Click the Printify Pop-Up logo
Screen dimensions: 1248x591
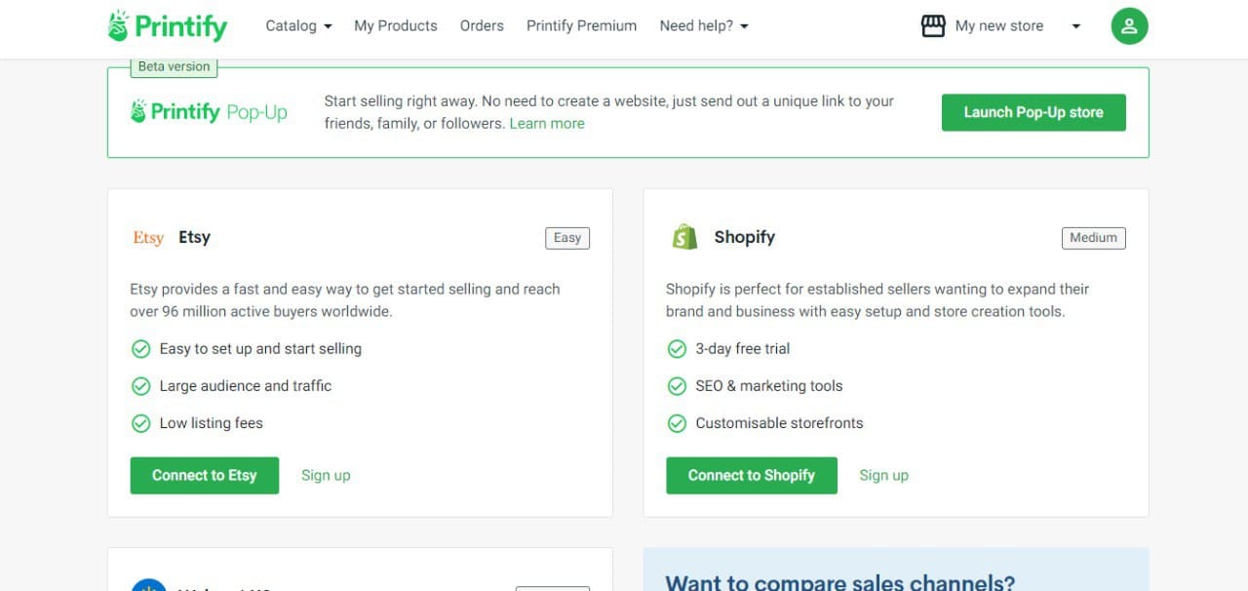pos(209,112)
